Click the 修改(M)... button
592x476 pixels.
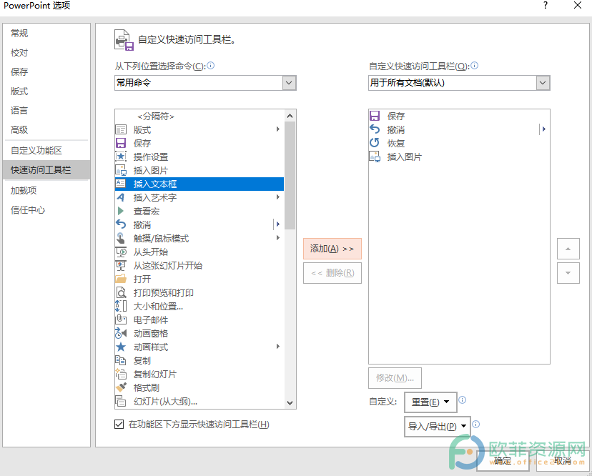395,378
